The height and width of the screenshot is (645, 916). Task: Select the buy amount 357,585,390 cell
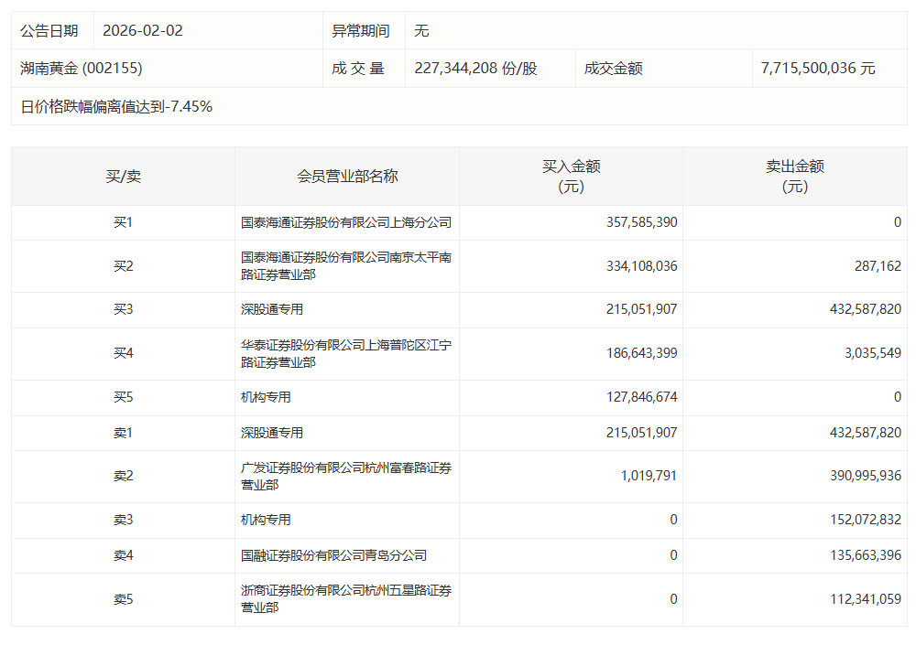point(641,222)
